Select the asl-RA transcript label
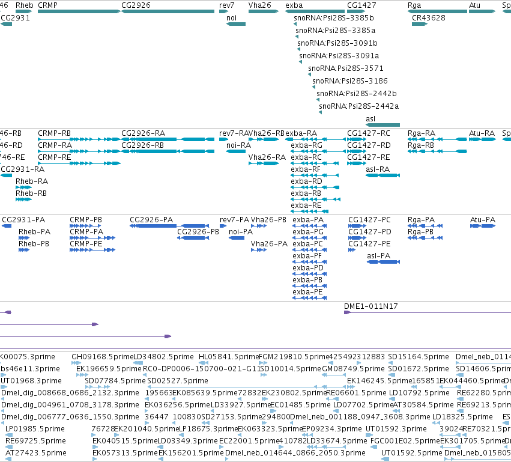The height and width of the screenshot is (462, 511). point(378,169)
